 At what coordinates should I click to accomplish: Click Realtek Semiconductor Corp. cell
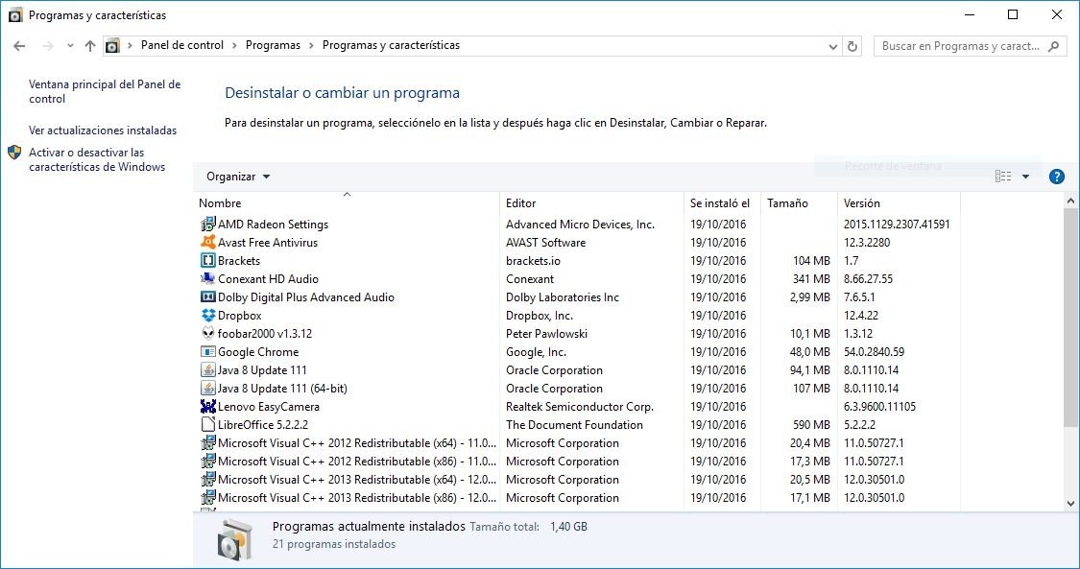pyautogui.click(x=580, y=407)
